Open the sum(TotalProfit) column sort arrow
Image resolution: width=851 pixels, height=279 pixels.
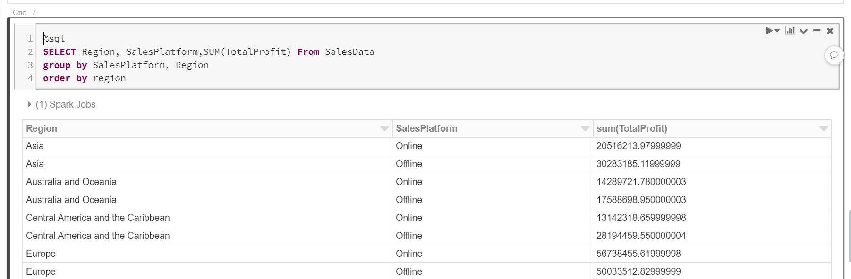[824, 128]
